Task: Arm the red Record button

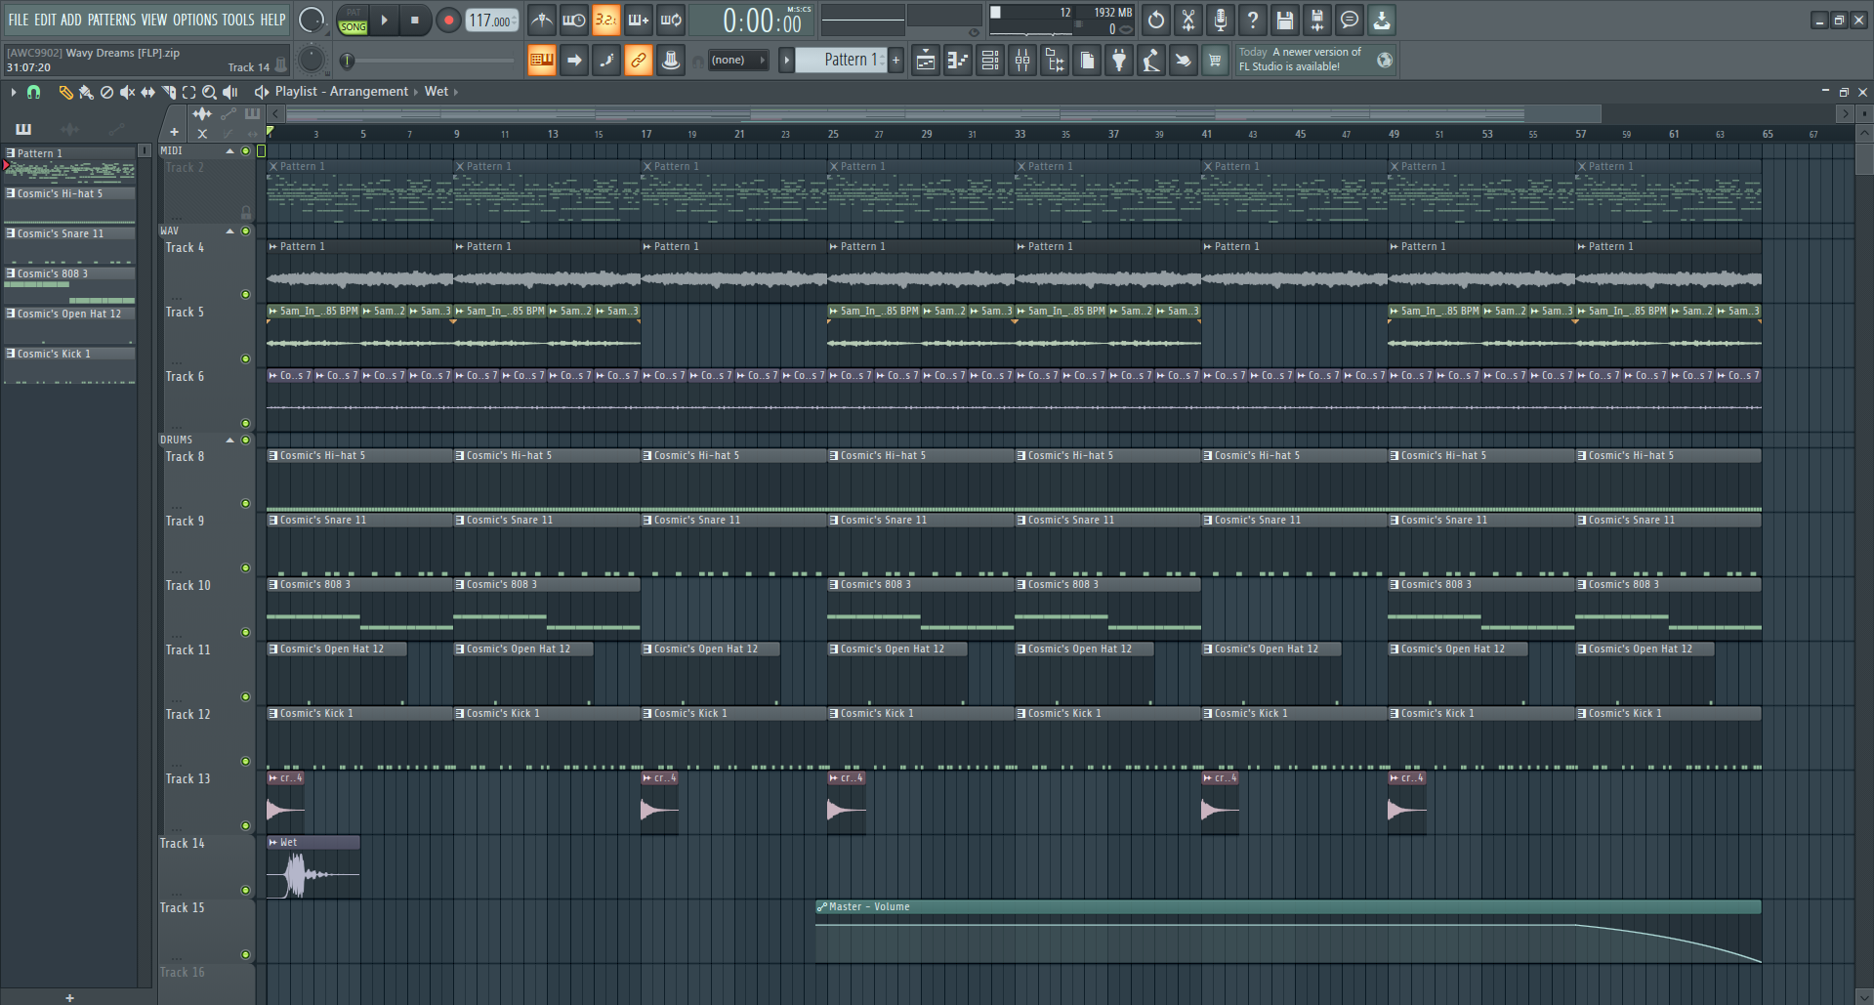Action: (x=448, y=21)
